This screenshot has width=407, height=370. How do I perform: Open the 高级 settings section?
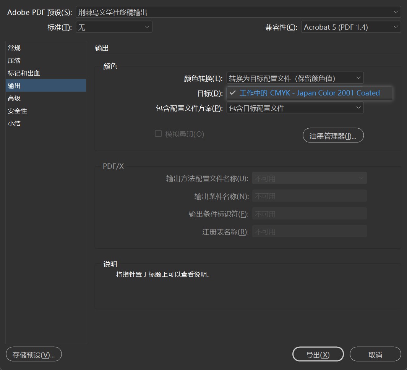tap(15, 99)
